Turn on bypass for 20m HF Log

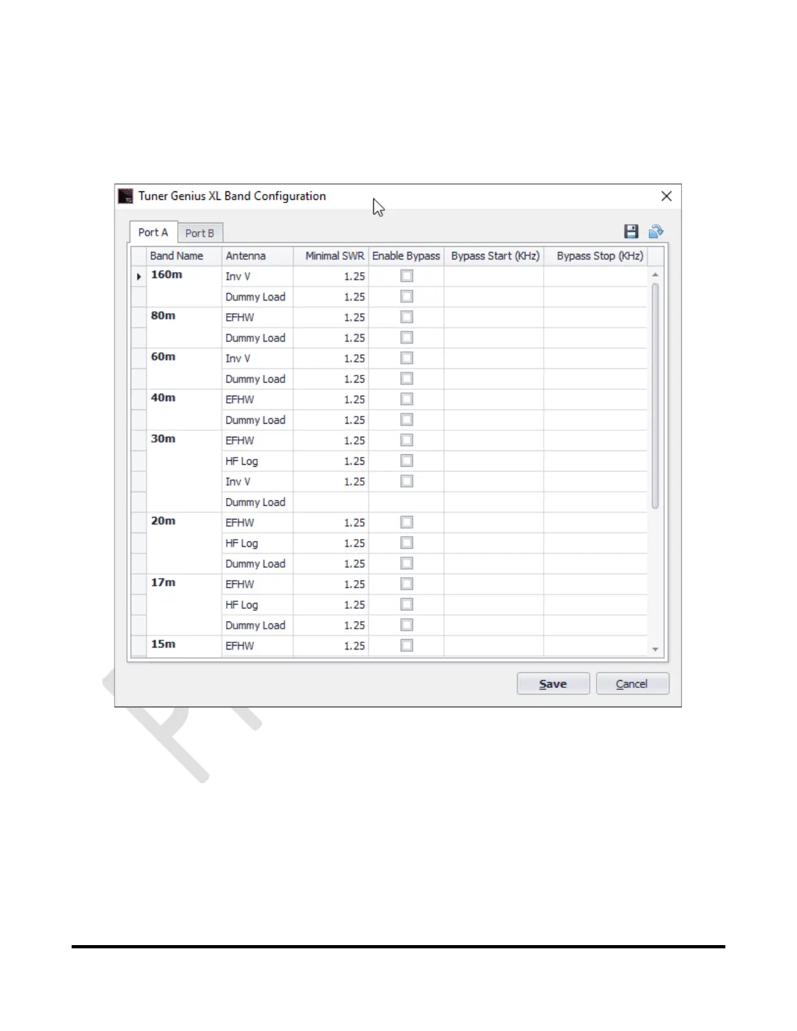coord(407,543)
